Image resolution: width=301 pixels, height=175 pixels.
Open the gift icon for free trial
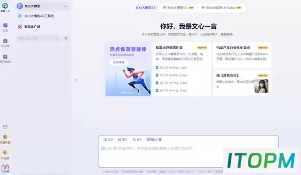pos(5,137)
